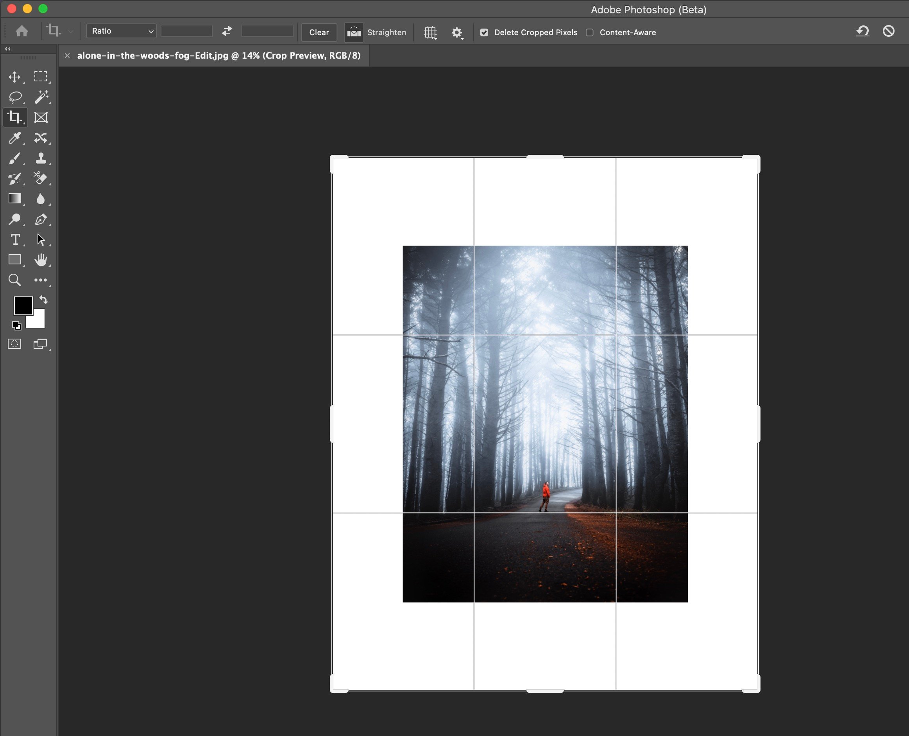909x736 pixels.
Task: Select the Move tool
Action: pyautogui.click(x=14, y=76)
